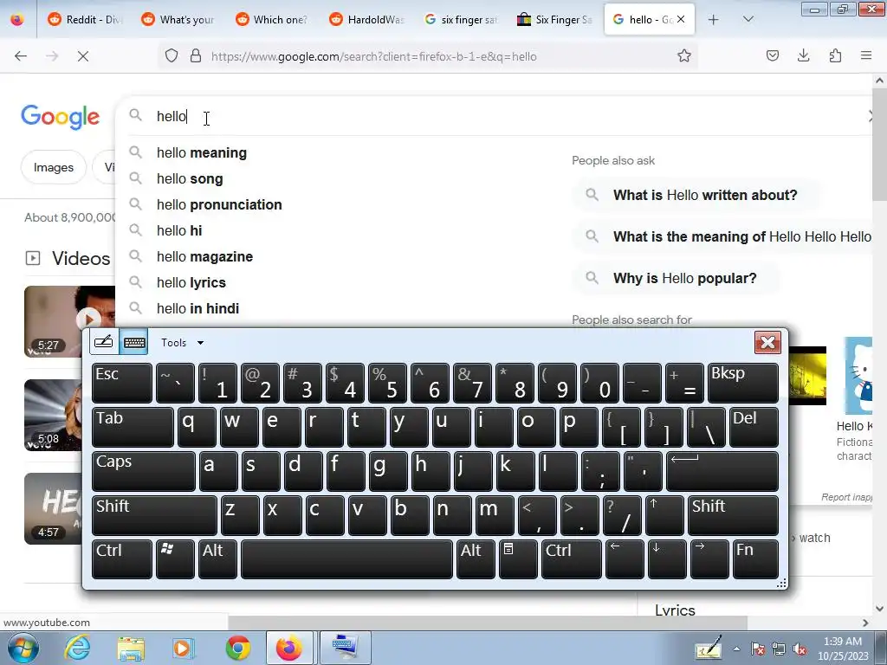
Task: Toggle the Fn key
Action: point(755,559)
